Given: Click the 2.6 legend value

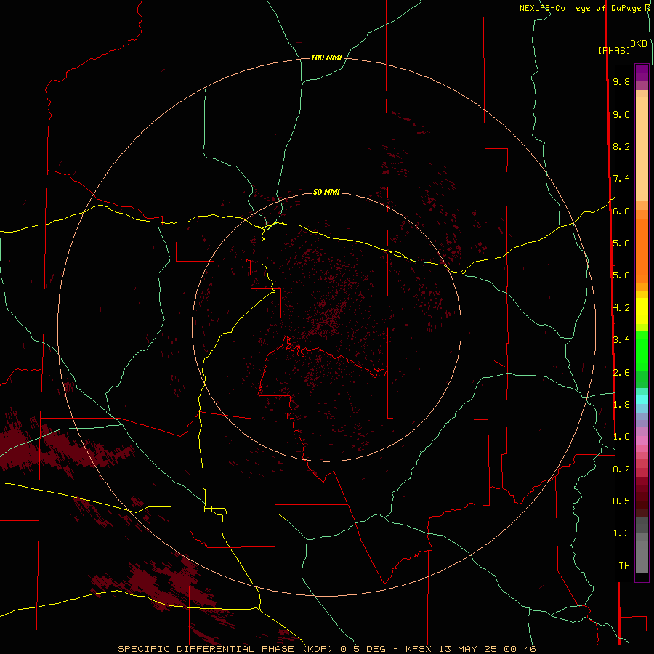Looking at the screenshot, I should click(621, 373).
